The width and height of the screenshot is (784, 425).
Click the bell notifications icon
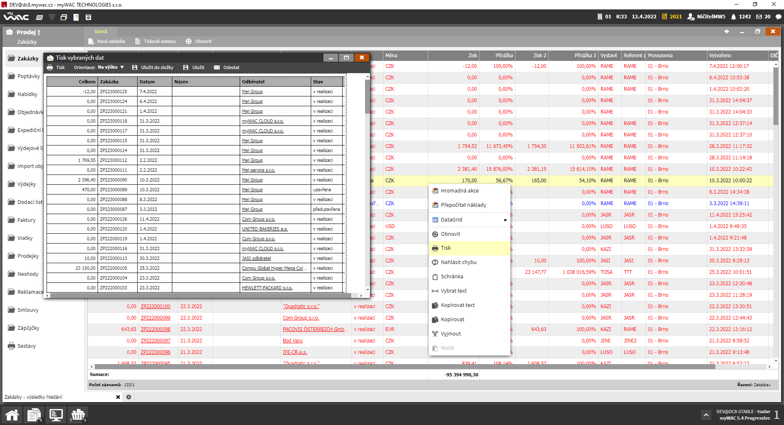(733, 17)
